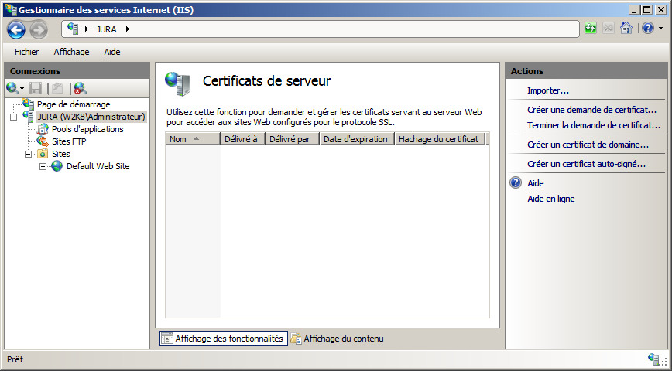The width and height of the screenshot is (672, 371).
Task: Open the Fichier menu
Action: (26, 52)
